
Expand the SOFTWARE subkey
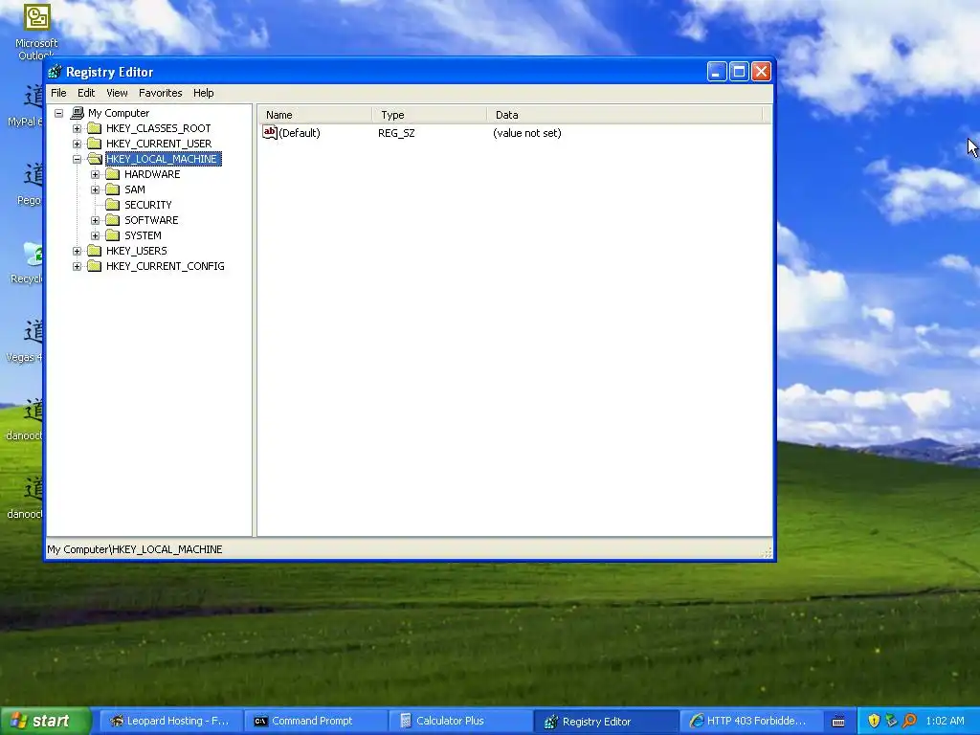pyautogui.click(x=95, y=220)
